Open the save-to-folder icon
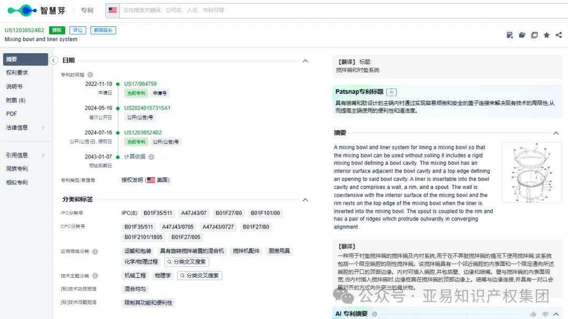This screenshot has width=568, height=319. tap(522, 35)
